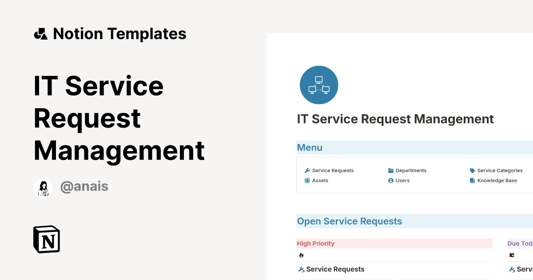This screenshot has height=280, width=533.
Task: Click the flame icon in High Priority callout
Action: 302,255
